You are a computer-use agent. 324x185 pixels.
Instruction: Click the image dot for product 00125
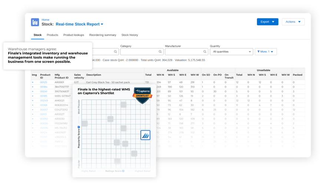(33, 82)
